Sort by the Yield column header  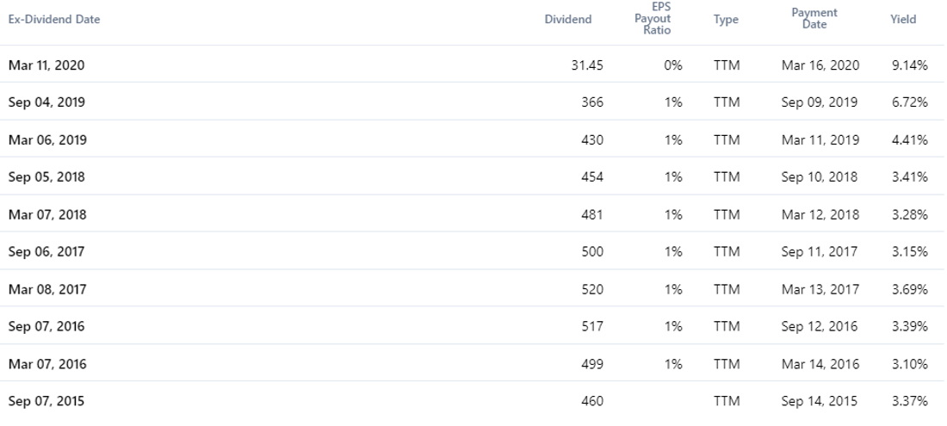point(903,19)
